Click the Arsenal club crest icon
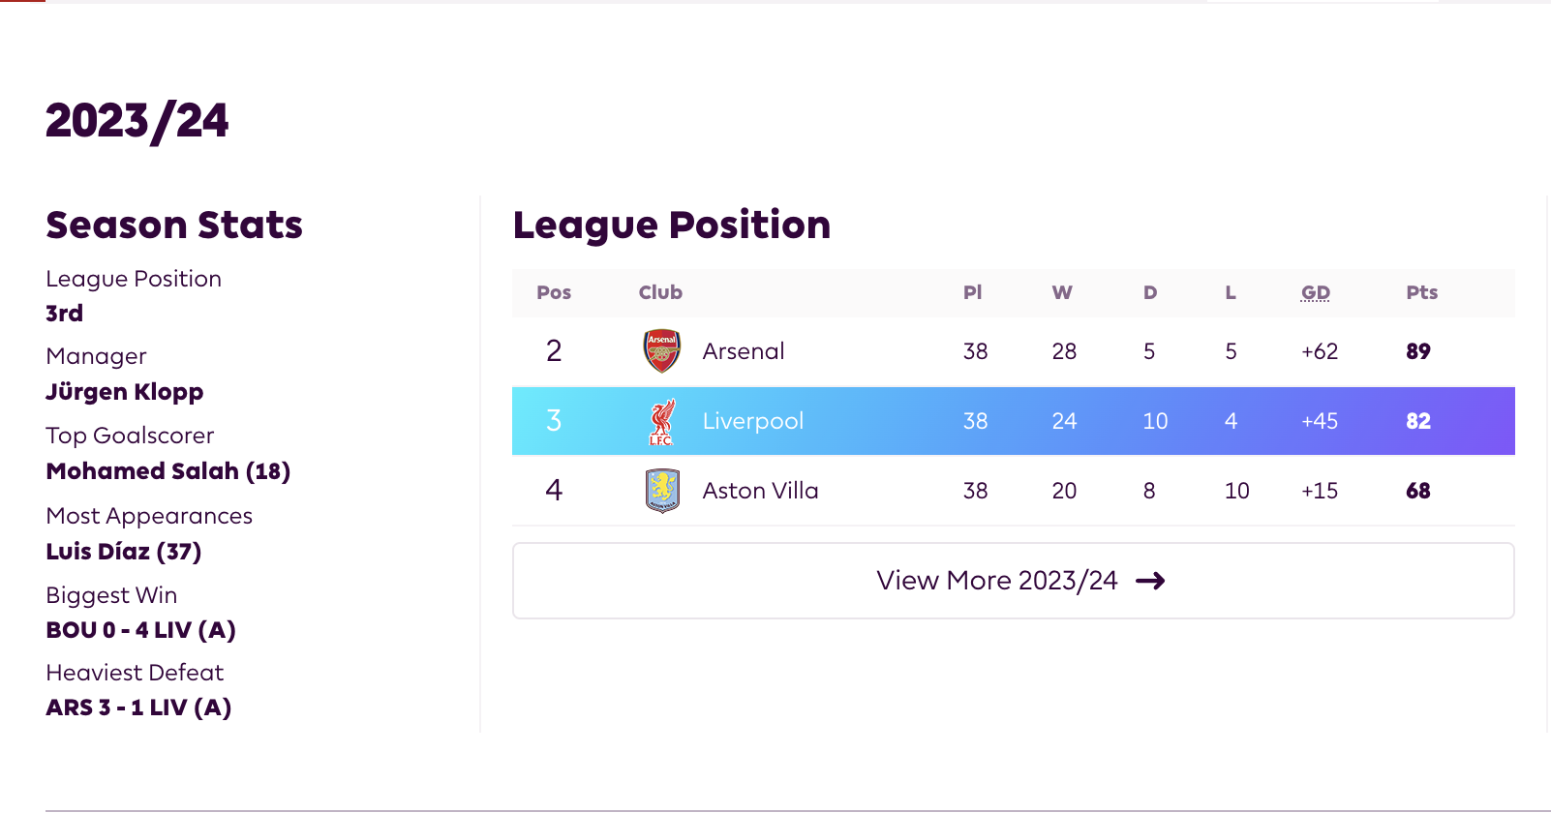This screenshot has width=1551, height=813. [662, 351]
